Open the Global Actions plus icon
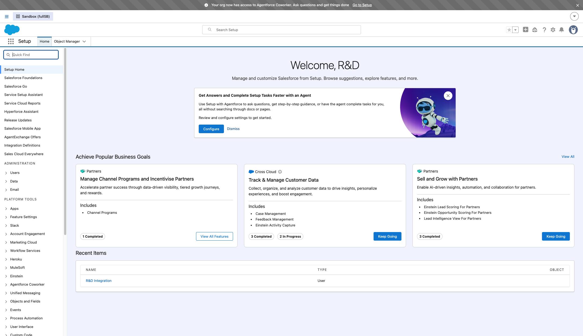Viewport: 583px width, 336px height. click(x=526, y=30)
